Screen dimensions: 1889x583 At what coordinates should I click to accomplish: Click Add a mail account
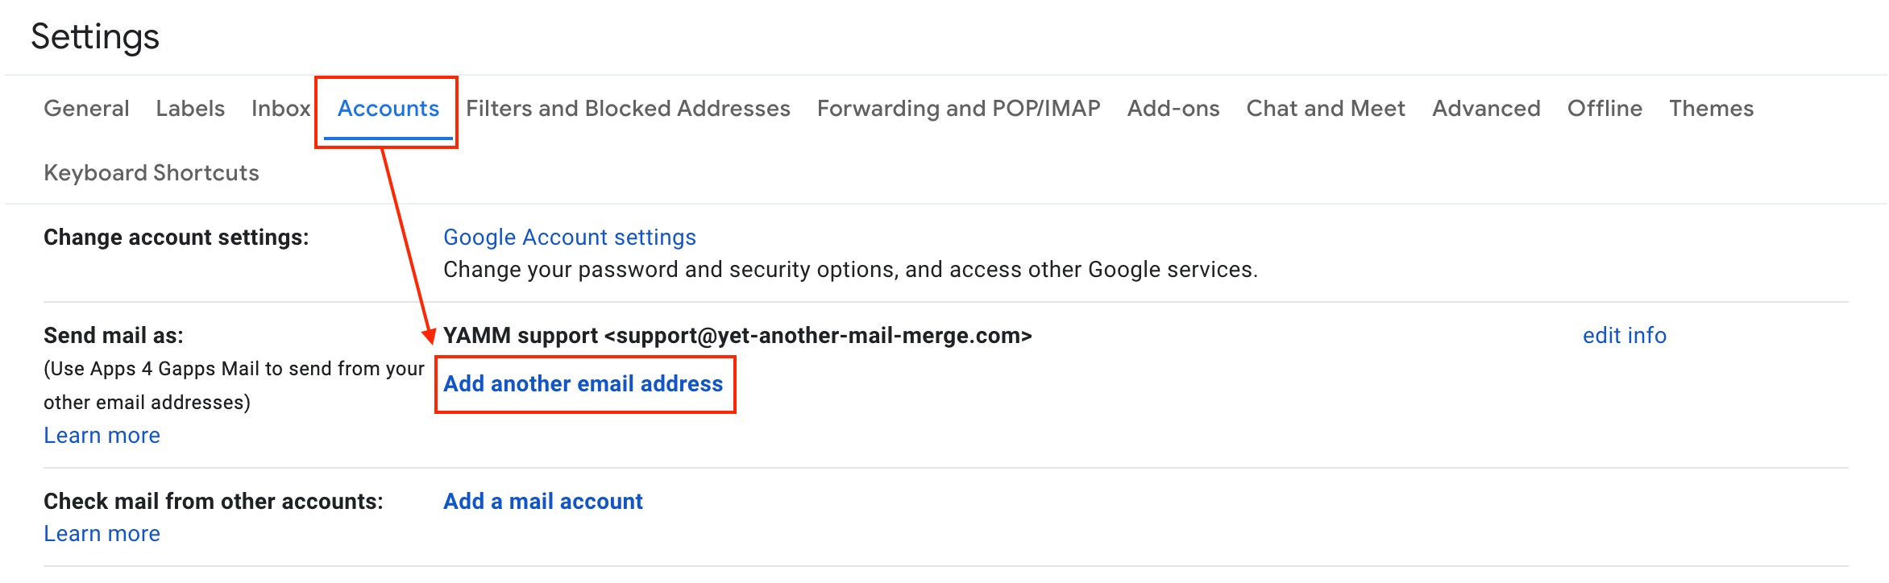[542, 502]
